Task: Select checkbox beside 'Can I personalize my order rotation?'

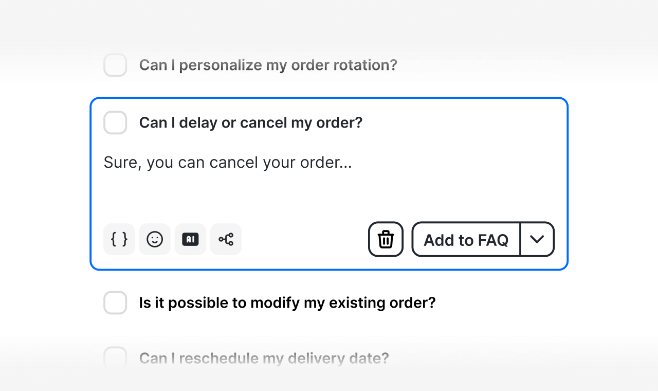Action: click(115, 65)
